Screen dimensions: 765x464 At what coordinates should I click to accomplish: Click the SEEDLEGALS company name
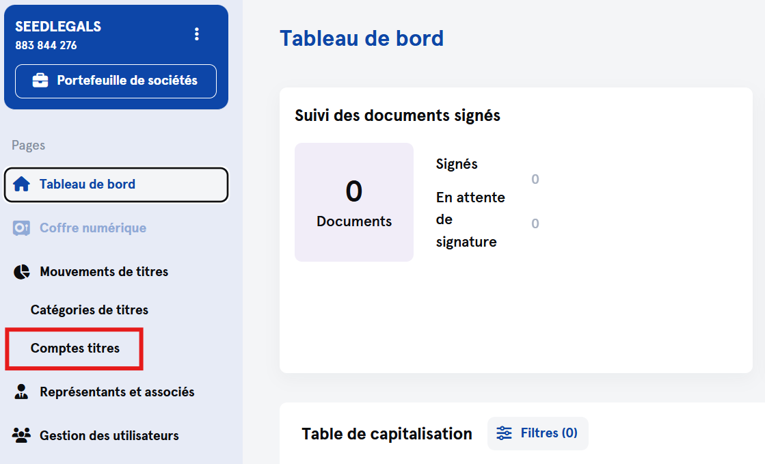pyautogui.click(x=58, y=27)
